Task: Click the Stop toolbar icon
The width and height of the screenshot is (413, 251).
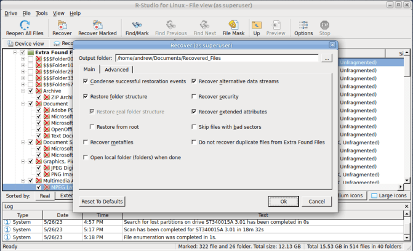Action: tap(324, 25)
